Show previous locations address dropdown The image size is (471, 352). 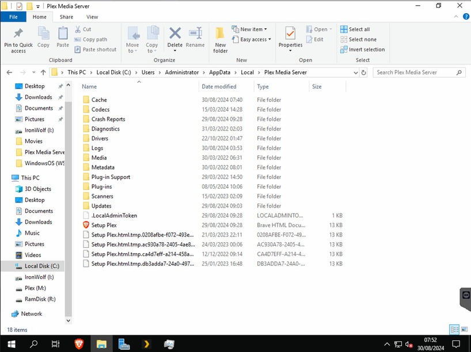[x=356, y=72]
